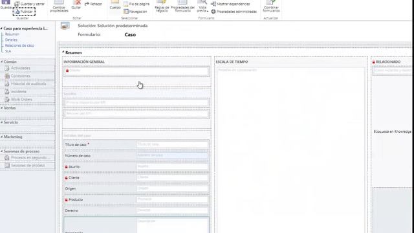
Task: Select the ESCALA DE TIEMPO section header
Action: (232, 62)
